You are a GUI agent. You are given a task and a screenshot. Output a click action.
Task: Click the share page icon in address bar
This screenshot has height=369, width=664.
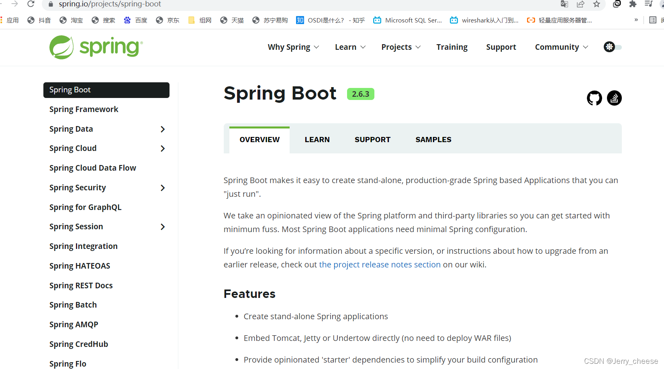pos(580,4)
